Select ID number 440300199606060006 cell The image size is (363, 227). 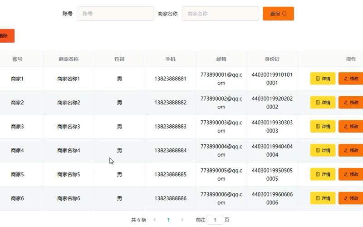coord(272,198)
